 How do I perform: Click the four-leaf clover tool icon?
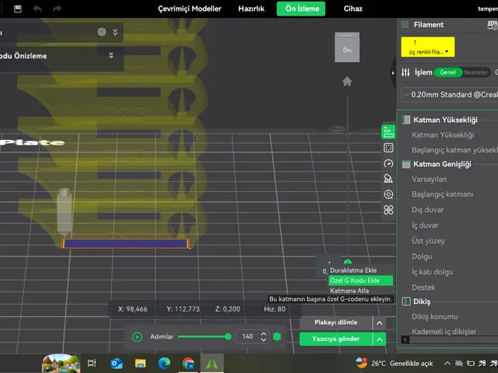click(388, 210)
